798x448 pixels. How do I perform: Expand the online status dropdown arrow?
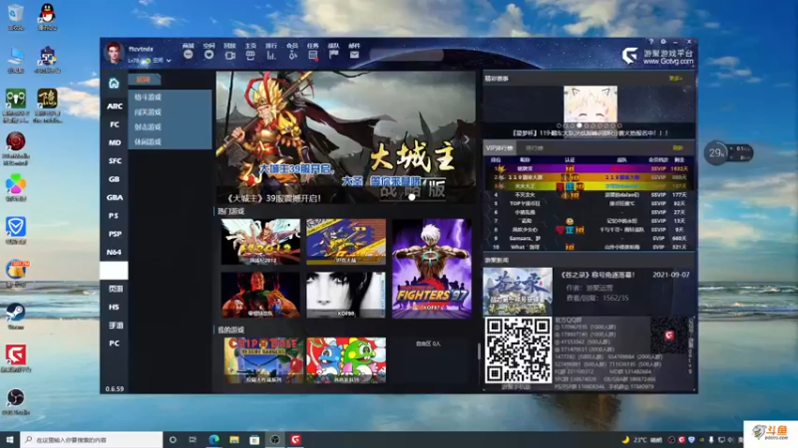[x=169, y=61]
